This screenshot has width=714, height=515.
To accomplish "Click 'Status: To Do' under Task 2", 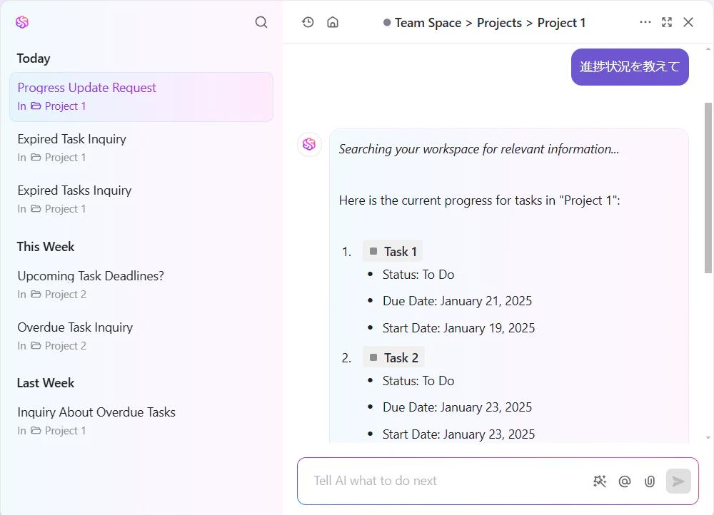I will pos(418,381).
